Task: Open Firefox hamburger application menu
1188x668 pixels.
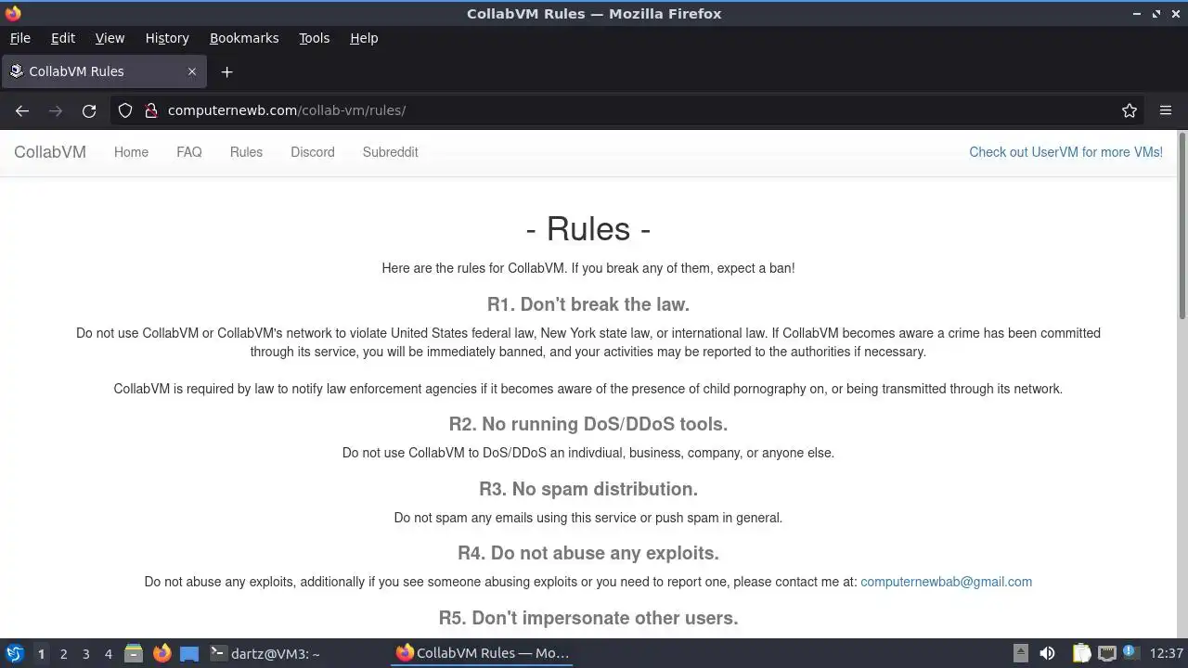Action: tap(1166, 110)
